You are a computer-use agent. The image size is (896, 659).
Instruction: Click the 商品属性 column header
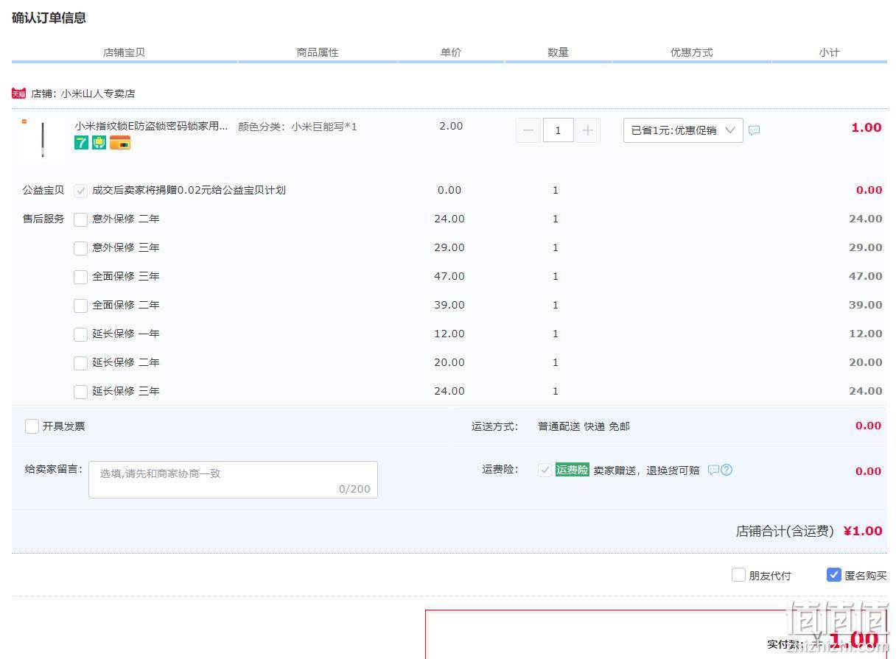tap(318, 52)
